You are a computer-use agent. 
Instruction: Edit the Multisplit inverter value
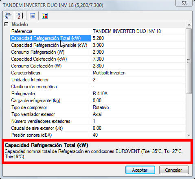click(x=138, y=73)
